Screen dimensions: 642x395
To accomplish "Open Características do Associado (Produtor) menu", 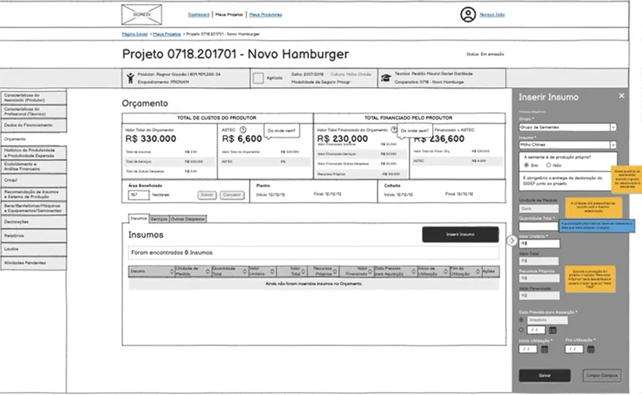I will [x=33, y=97].
